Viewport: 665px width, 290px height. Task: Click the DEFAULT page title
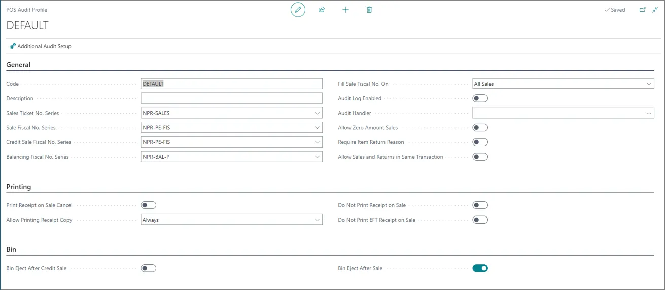tap(27, 25)
